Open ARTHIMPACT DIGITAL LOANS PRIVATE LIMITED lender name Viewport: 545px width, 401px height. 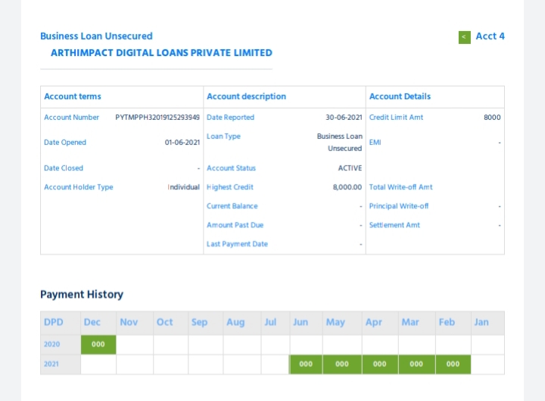pos(161,53)
